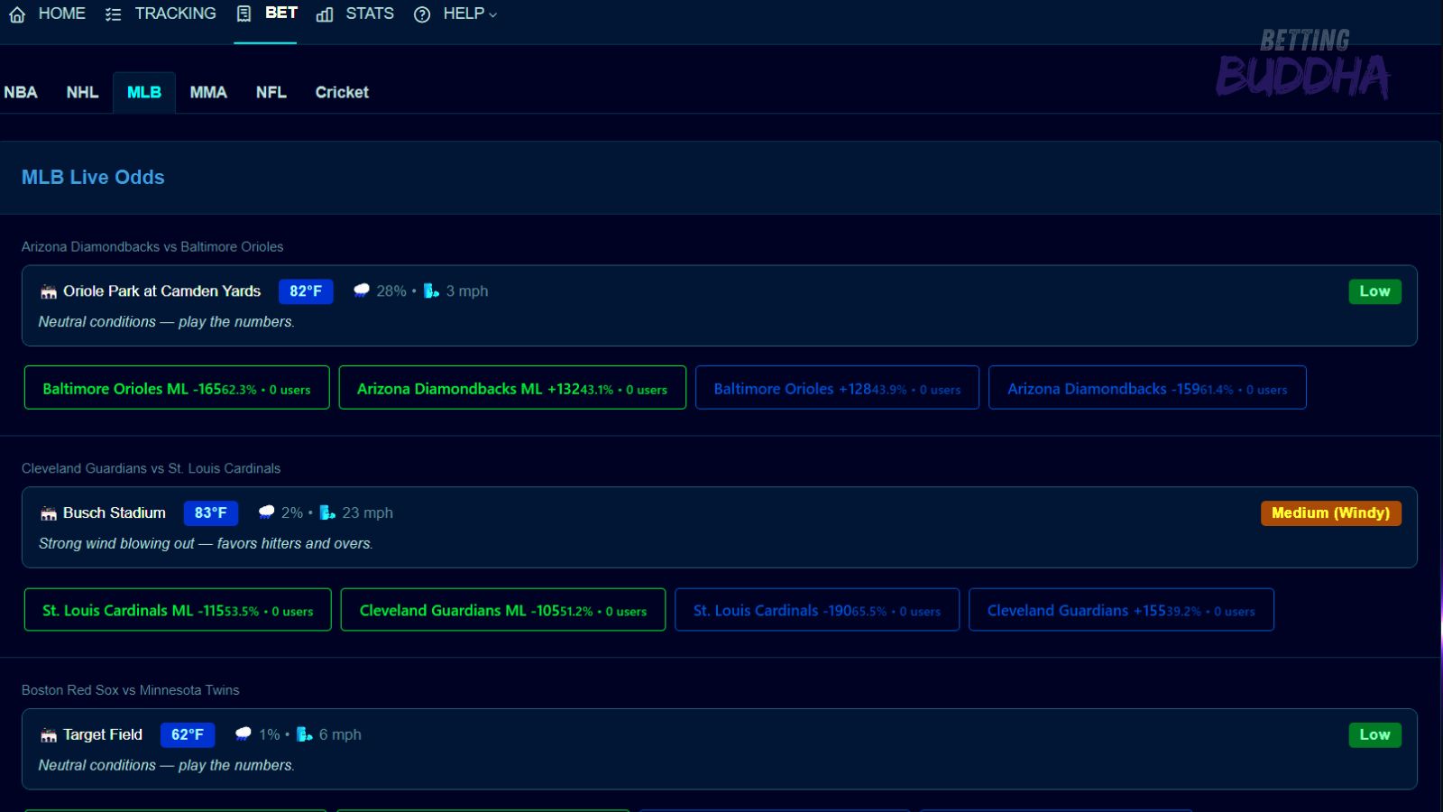Click the 62°F temperature badge
Viewport: 1443px width, 812px height.
click(188, 735)
